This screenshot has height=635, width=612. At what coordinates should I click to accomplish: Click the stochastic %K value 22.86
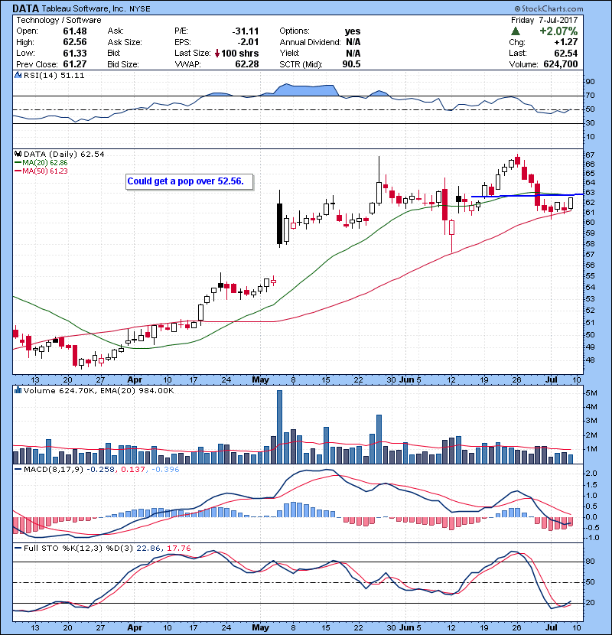[x=148, y=549]
